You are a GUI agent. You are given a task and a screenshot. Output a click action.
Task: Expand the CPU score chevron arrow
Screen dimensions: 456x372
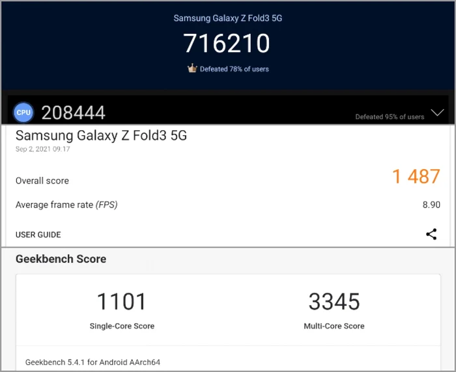437,113
